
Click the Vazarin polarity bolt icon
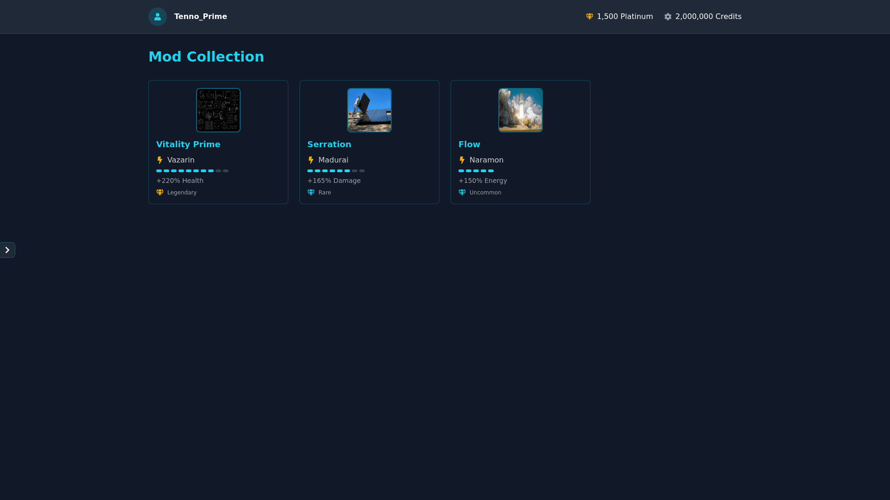click(160, 160)
